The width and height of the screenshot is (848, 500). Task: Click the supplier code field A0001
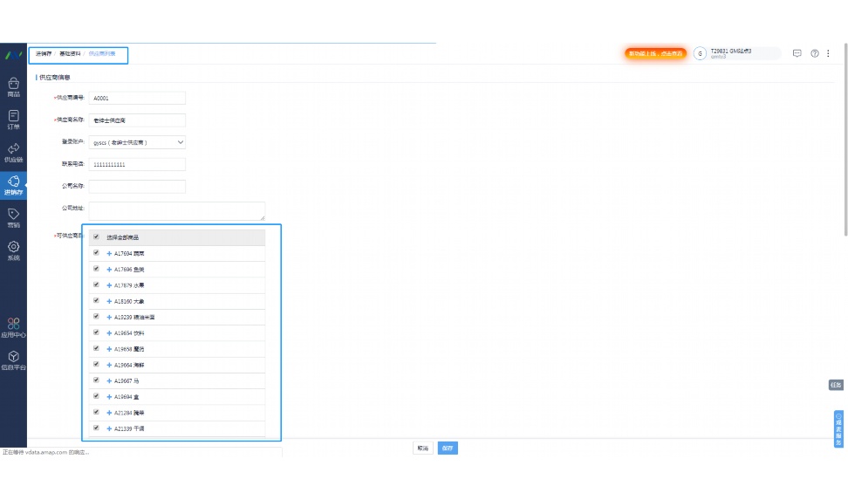[137, 98]
